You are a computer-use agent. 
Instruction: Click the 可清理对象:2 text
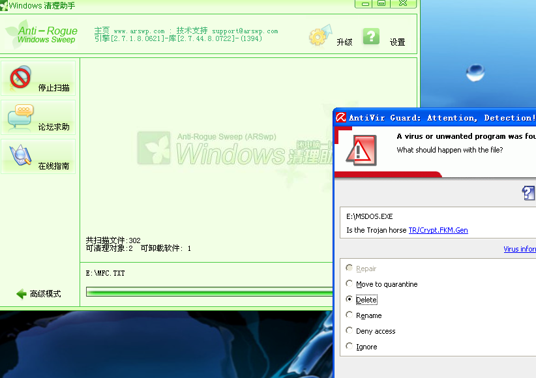[109, 248]
